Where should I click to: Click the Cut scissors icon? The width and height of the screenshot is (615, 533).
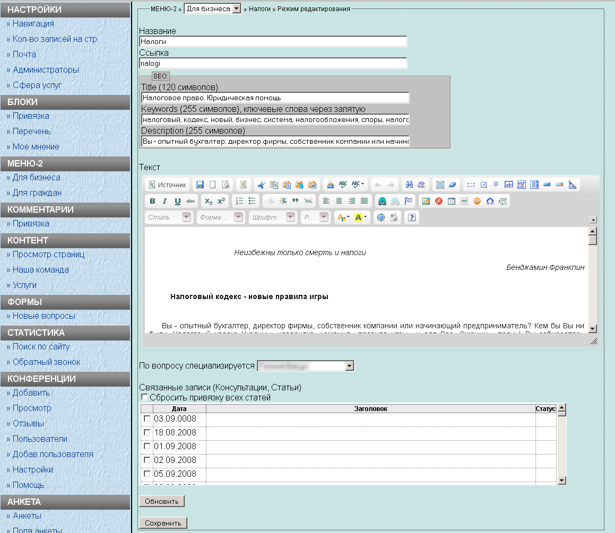[x=261, y=185]
